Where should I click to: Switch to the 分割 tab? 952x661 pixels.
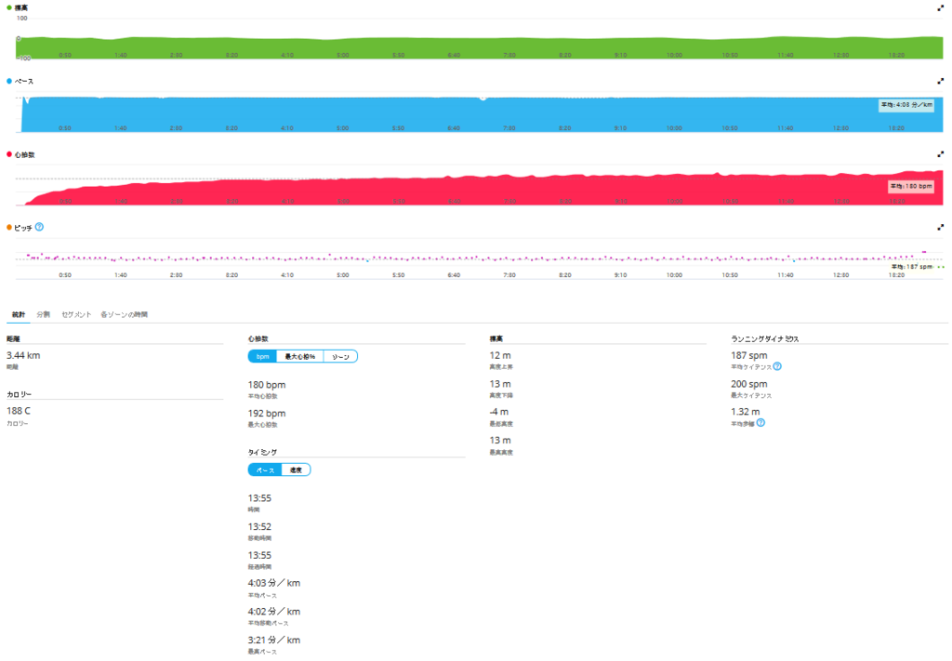tap(43, 314)
